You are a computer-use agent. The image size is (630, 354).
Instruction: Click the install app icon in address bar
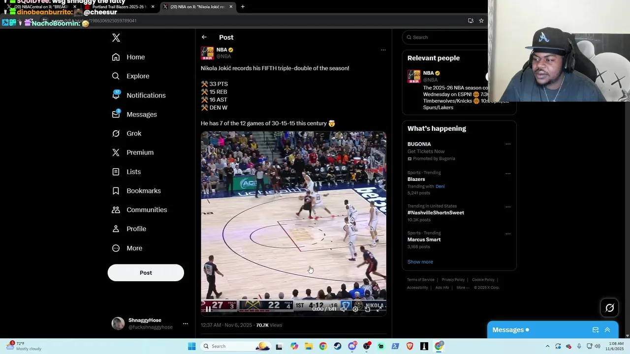click(471, 21)
